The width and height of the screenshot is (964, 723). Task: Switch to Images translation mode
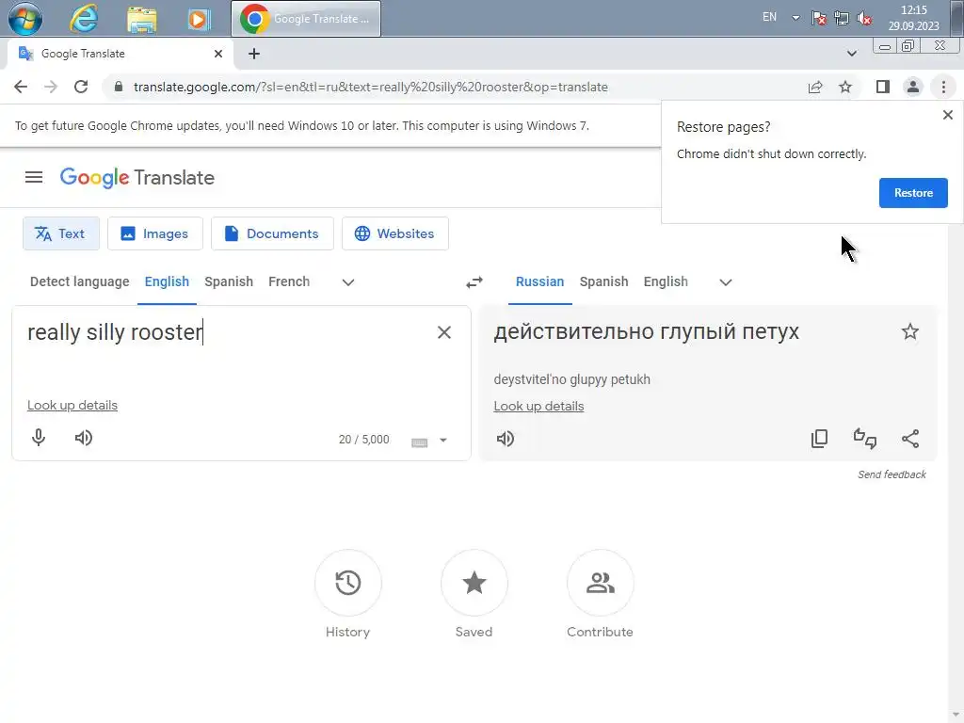tap(155, 233)
